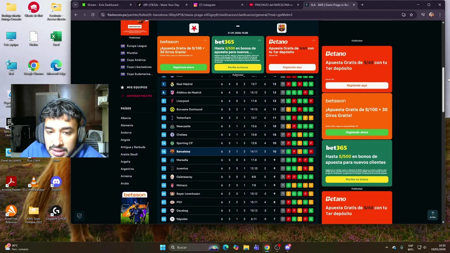Open the Chrome three-dot menu
The image size is (450, 253).
click(439, 15)
